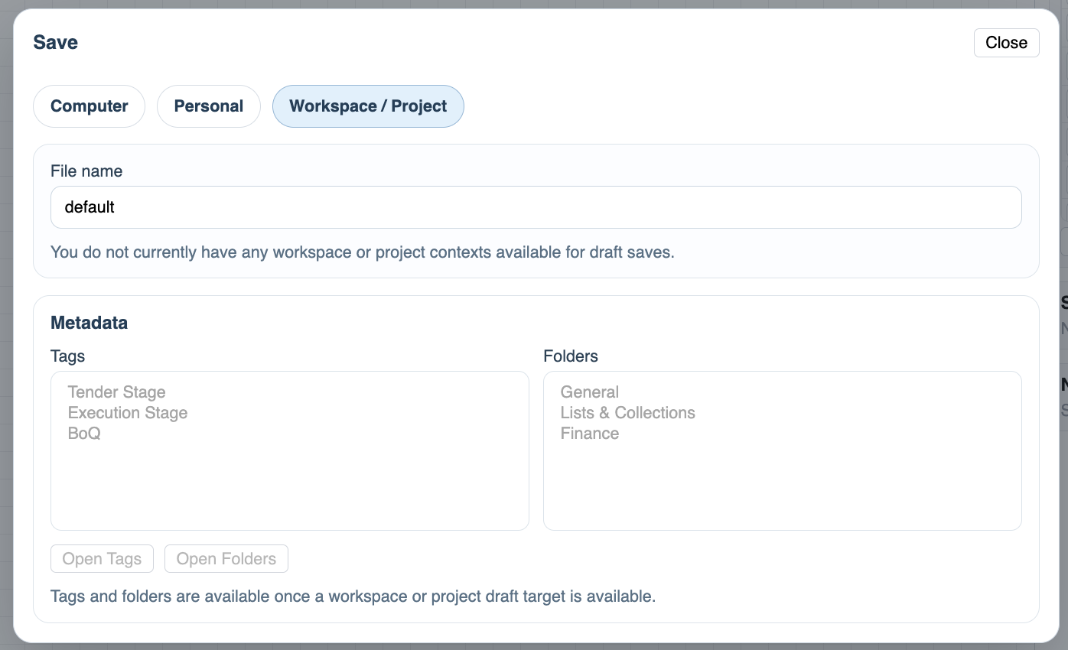Click the Open Tags button
This screenshot has height=650, width=1068.
pos(102,559)
